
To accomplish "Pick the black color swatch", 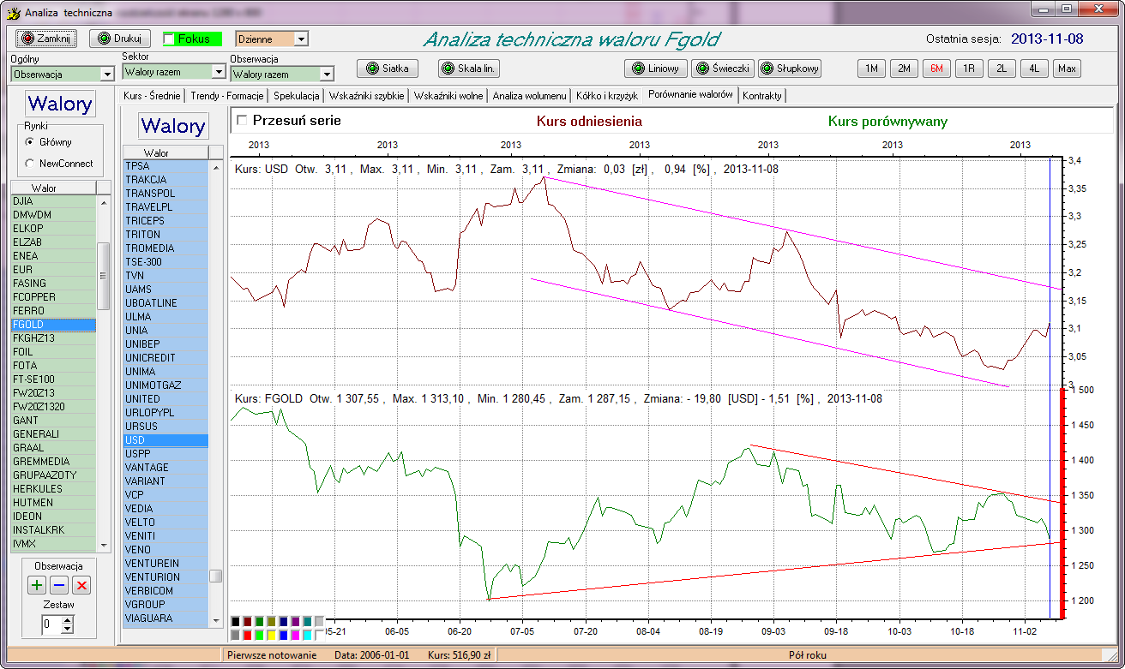I will [x=236, y=622].
